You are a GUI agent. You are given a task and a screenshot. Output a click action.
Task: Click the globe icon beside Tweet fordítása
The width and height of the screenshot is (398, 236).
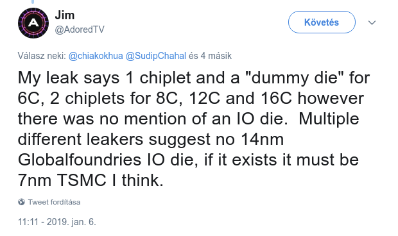[22, 202]
